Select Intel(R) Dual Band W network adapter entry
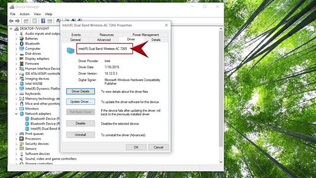This screenshot has width=316, height=178. pyautogui.click(x=45, y=129)
